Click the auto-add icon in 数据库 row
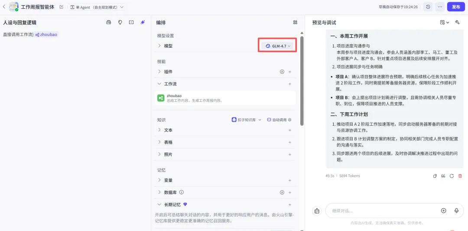468x231 pixels. pyautogui.click(x=282, y=192)
